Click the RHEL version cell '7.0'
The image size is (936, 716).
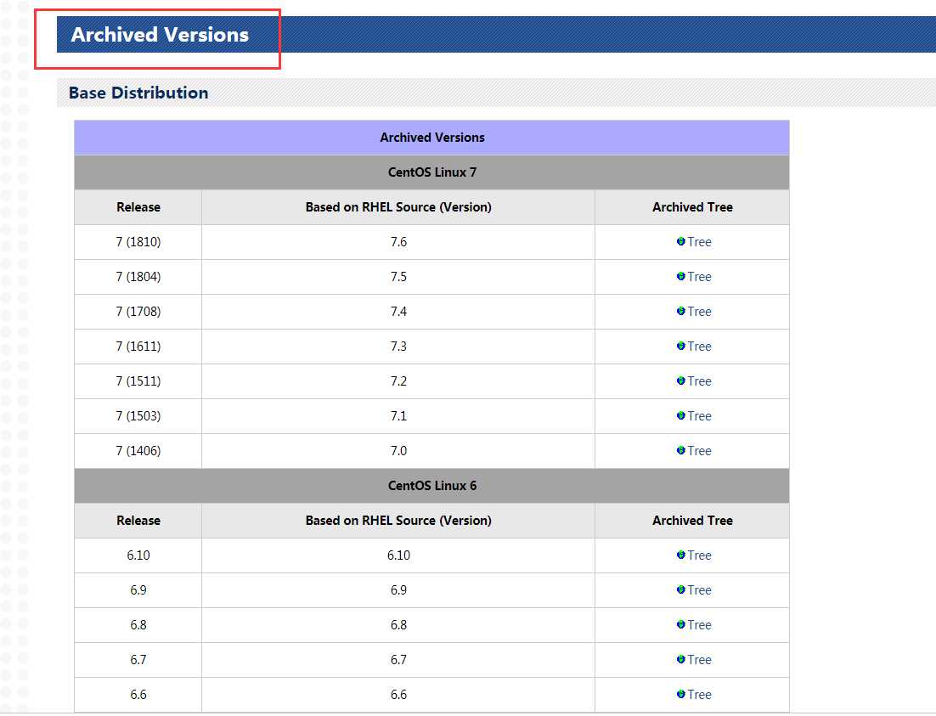tap(398, 451)
